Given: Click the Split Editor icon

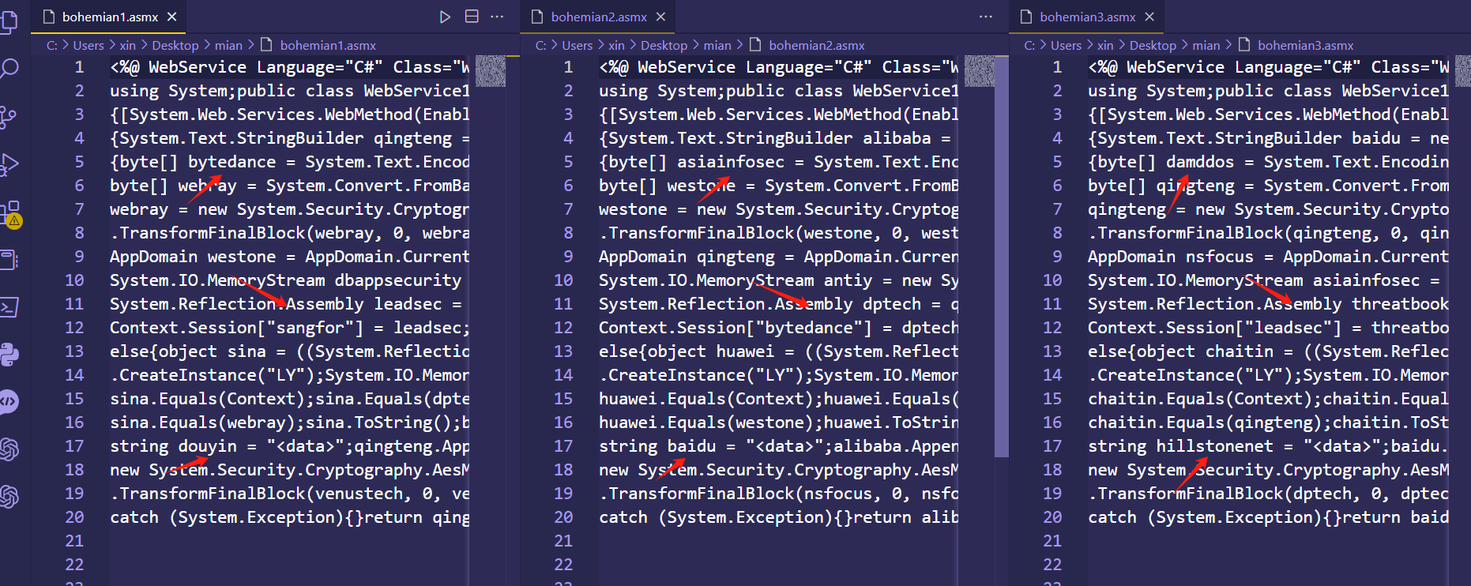Looking at the screenshot, I should coord(472,17).
